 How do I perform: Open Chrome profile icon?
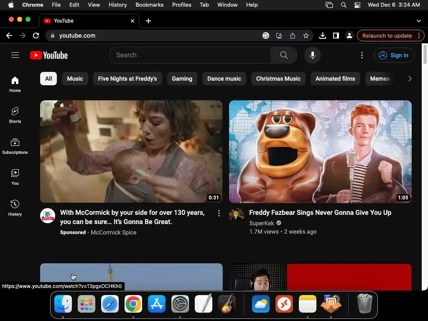click(x=349, y=36)
